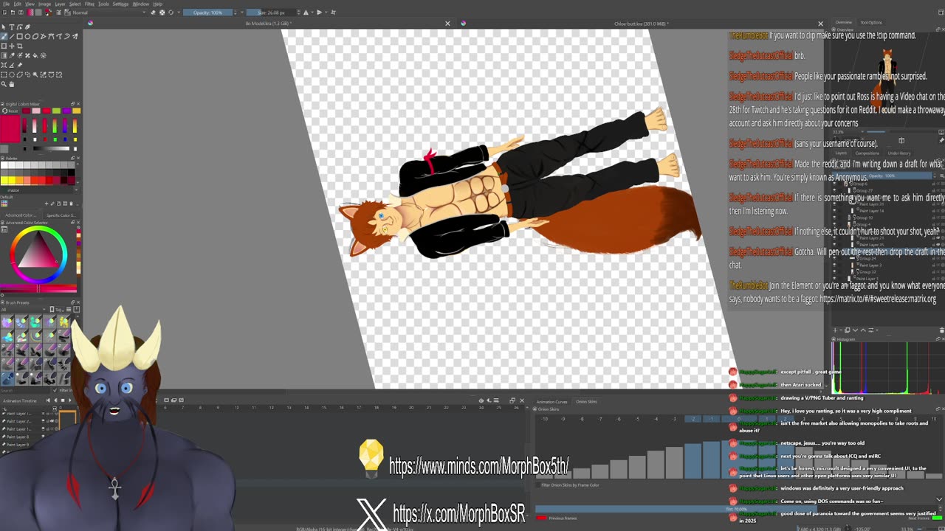Switch to the Animation Curves tab

[x=551, y=402]
